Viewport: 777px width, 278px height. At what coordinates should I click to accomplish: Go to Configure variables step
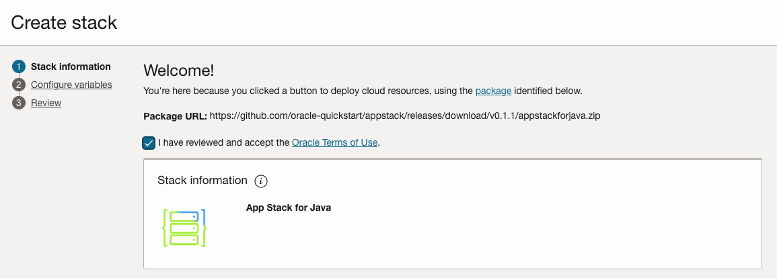pos(71,85)
